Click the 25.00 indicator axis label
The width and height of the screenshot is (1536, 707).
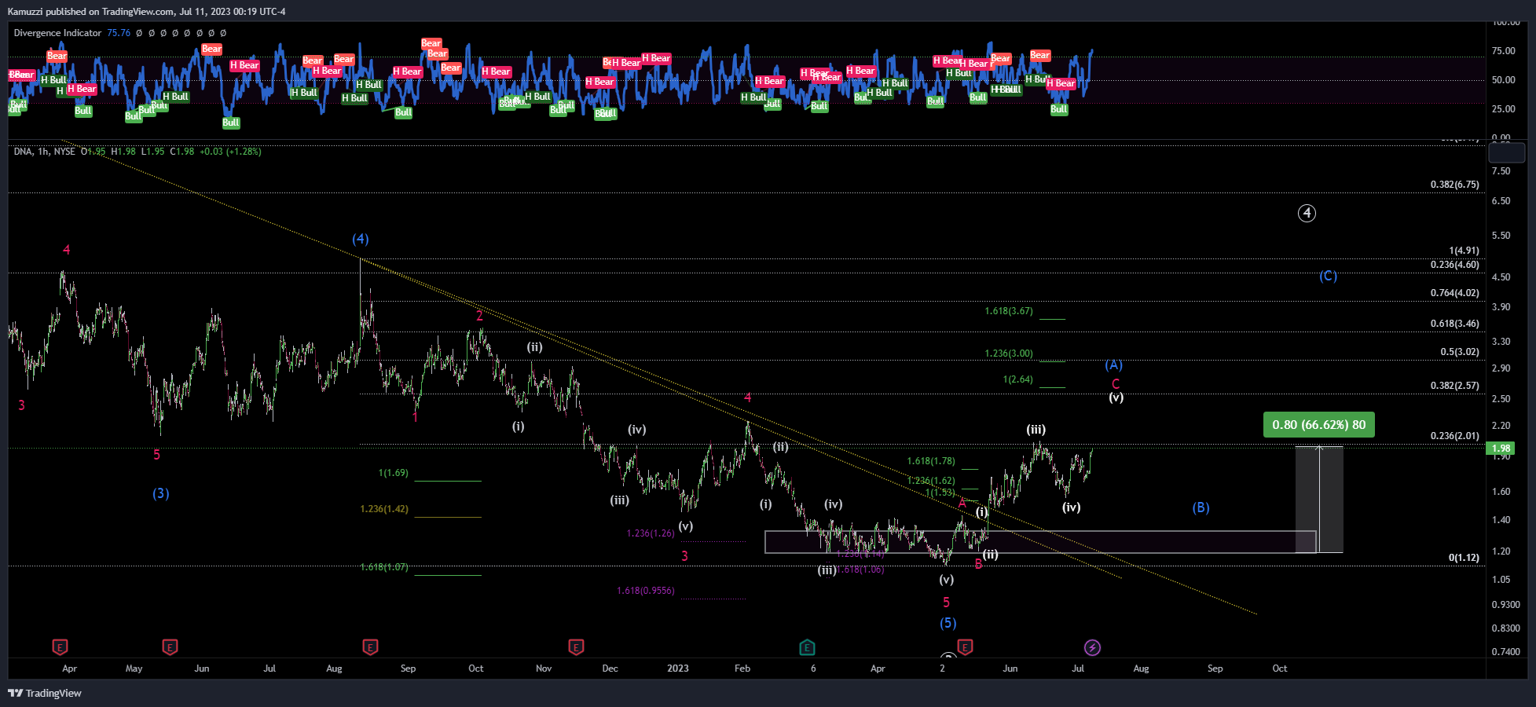[1504, 109]
